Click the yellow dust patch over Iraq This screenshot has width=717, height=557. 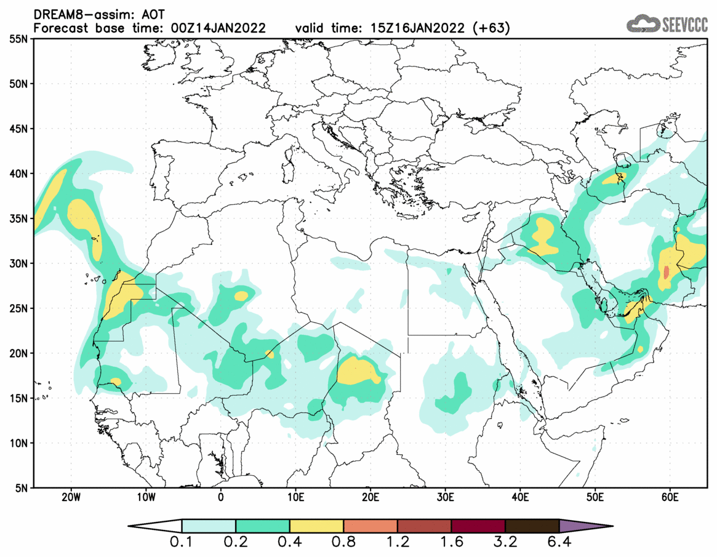[x=543, y=238]
